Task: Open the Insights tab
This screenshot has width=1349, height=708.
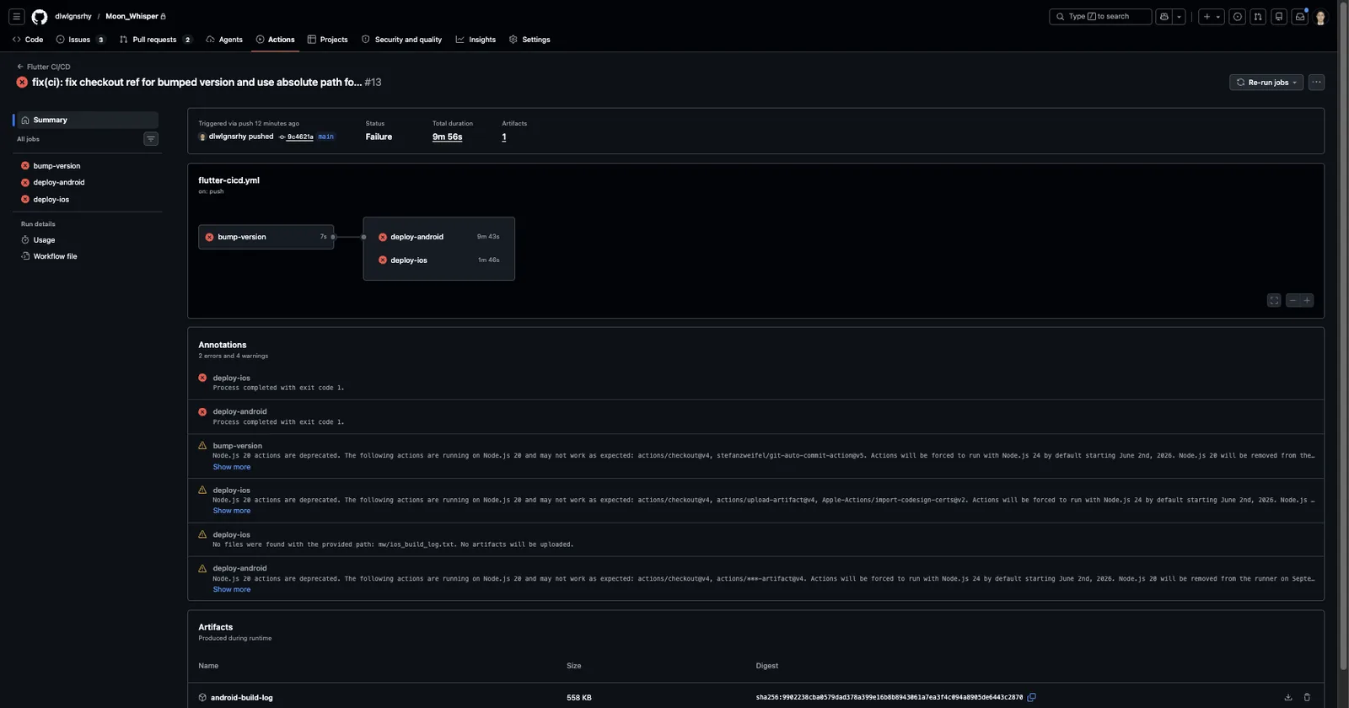Action: 476,40
